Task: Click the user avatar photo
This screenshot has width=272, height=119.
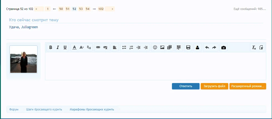Action: point(23,59)
